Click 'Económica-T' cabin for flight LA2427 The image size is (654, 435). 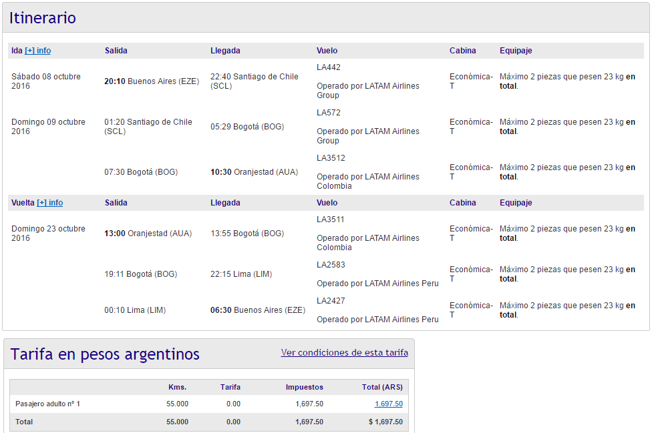point(472,310)
